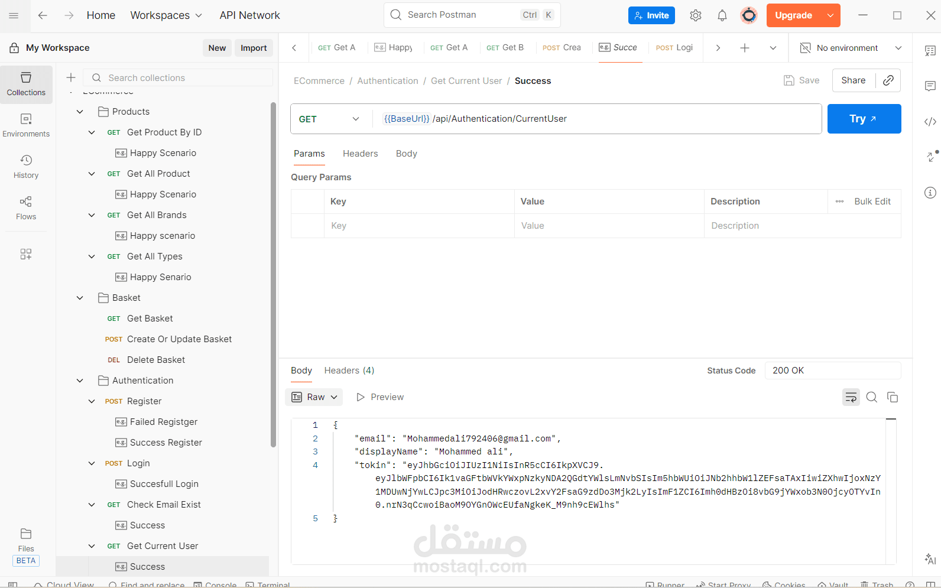The width and height of the screenshot is (941, 588).
Task: Open Environments in the sidebar
Action: coord(26,126)
